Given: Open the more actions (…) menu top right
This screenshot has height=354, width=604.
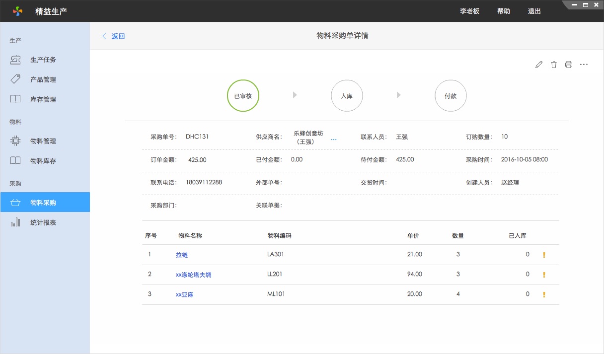Looking at the screenshot, I should point(584,64).
